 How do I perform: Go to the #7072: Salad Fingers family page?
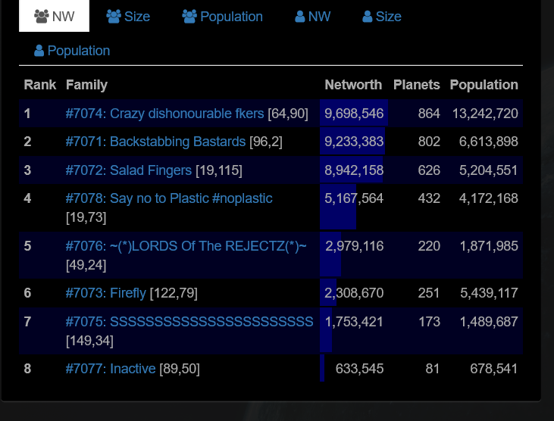pyautogui.click(x=129, y=170)
